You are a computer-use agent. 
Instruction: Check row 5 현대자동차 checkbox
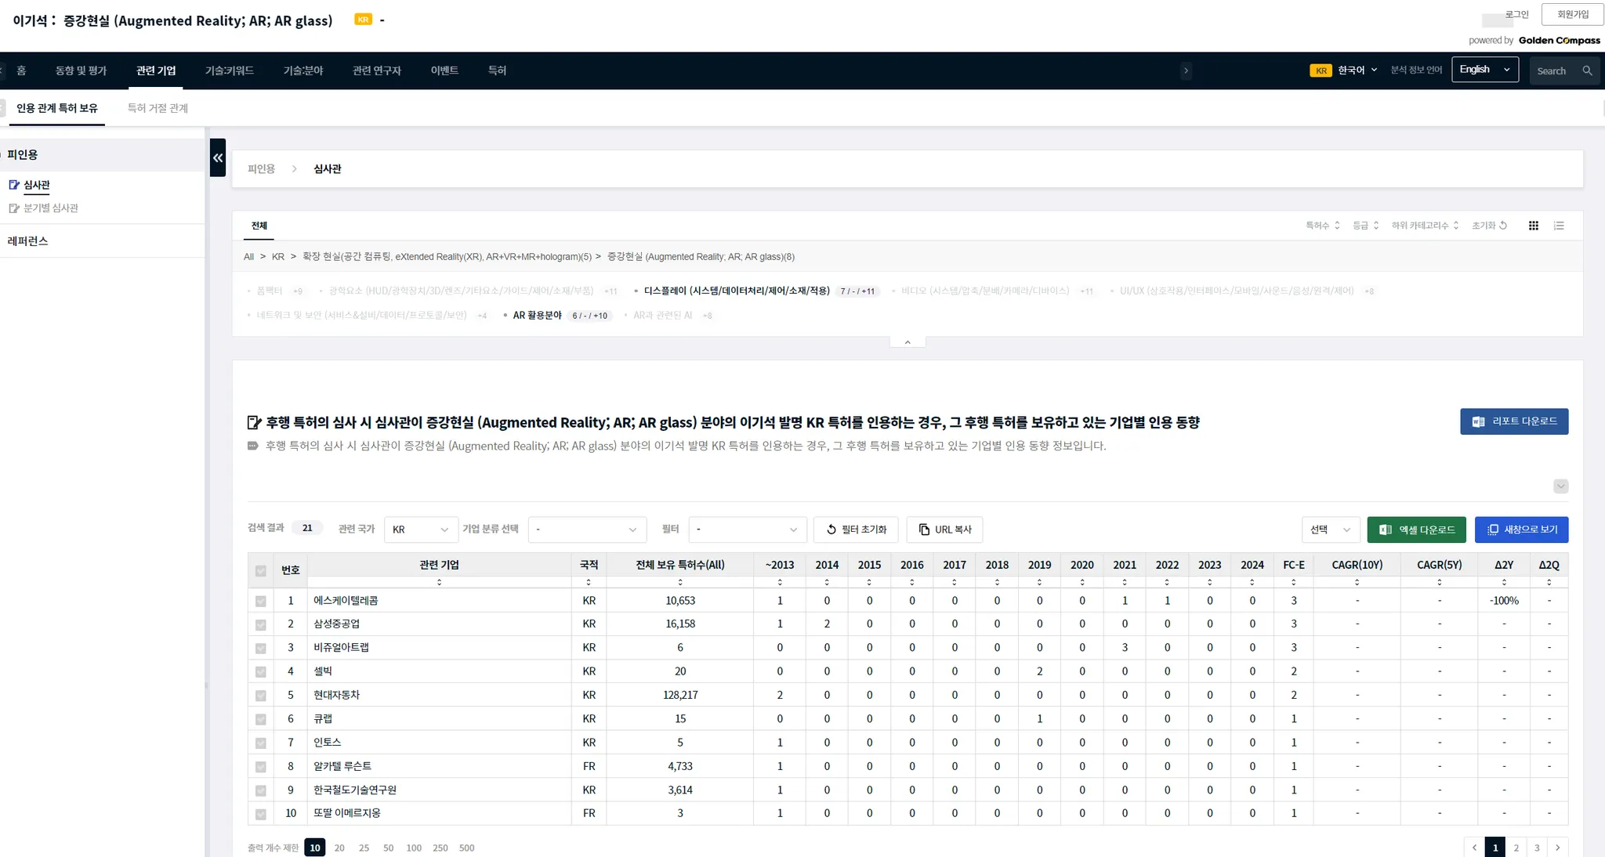(x=261, y=696)
